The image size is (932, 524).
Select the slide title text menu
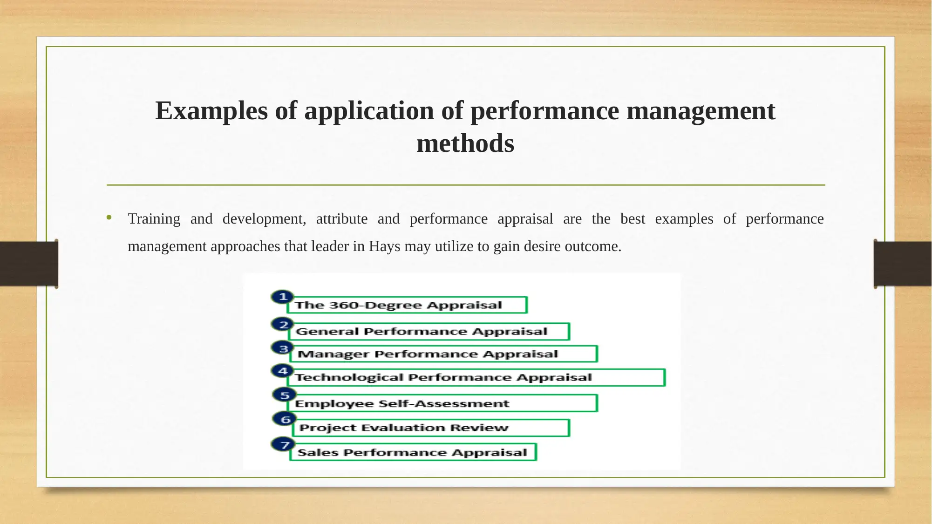[465, 126]
